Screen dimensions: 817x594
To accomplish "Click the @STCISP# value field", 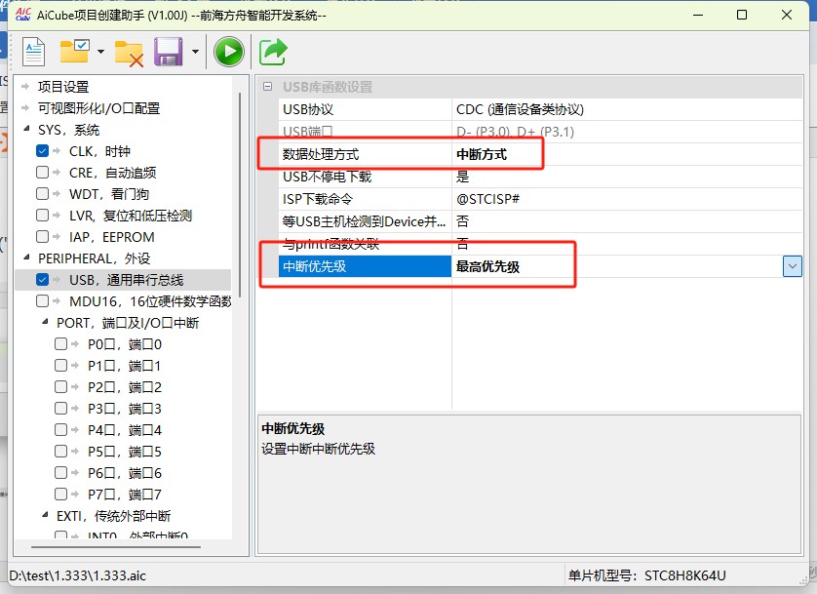I will (x=627, y=199).
